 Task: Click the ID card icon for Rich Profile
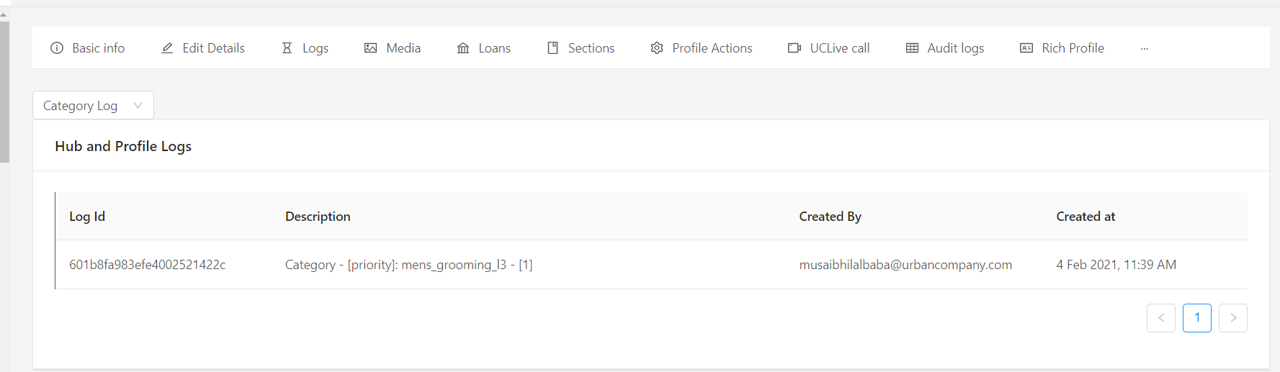click(1026, 48)
